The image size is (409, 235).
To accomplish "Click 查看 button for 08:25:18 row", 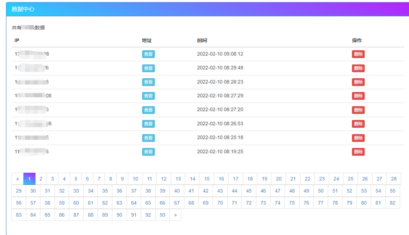I will [x=149, y=138].
